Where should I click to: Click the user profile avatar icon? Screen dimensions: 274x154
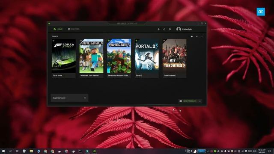[179, 29]
